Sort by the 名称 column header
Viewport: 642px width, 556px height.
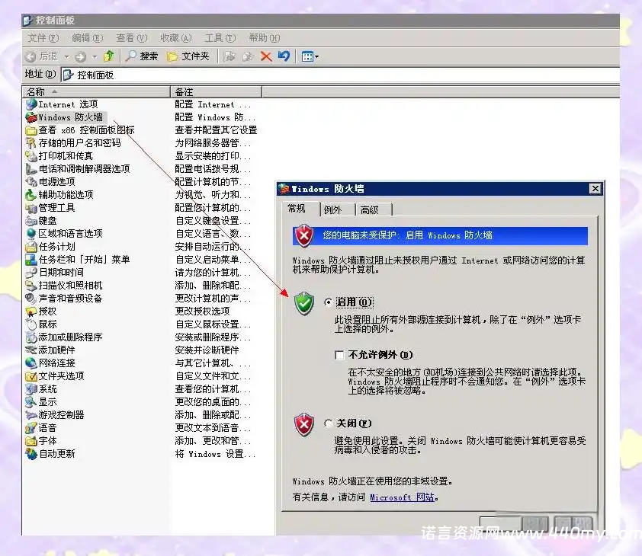[x=96, y=91]
